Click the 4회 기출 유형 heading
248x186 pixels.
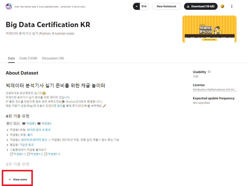[x=17, y=116]
